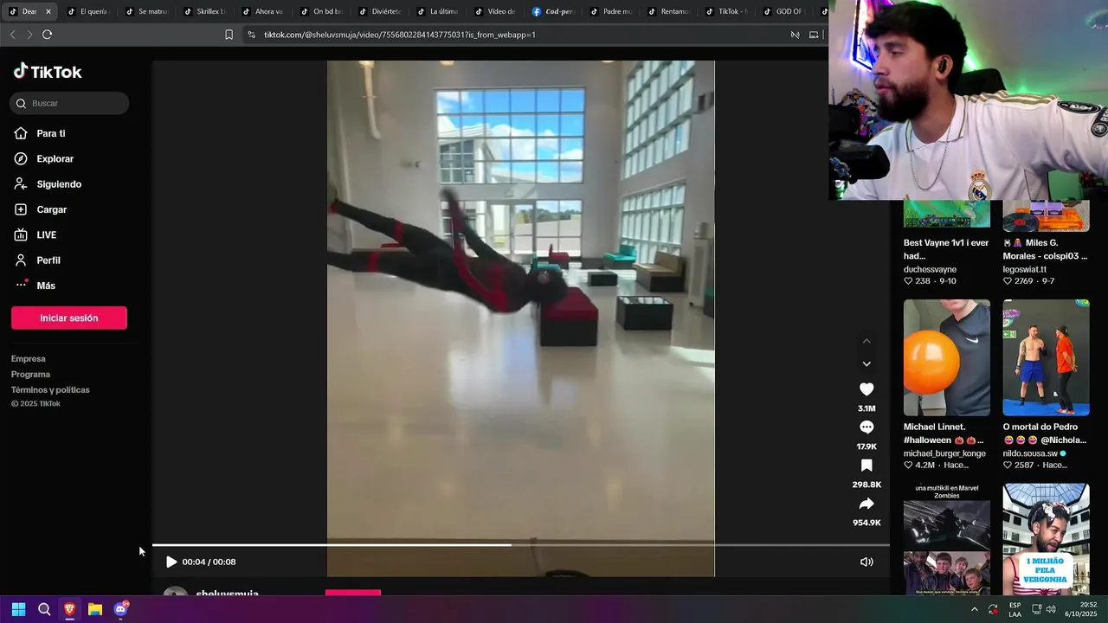Switch to the Diviértete tab

378,11
